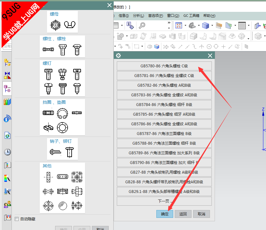This screenshot has height=230, width=266.
Task: Select the square flange bearing icon under 其他
Action: point(77,177)
